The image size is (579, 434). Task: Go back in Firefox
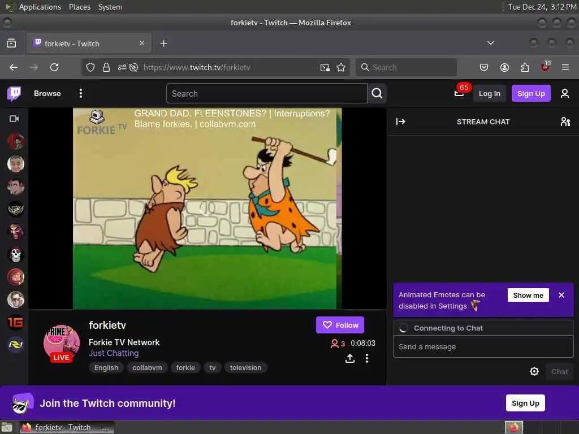tap(14, 67)
